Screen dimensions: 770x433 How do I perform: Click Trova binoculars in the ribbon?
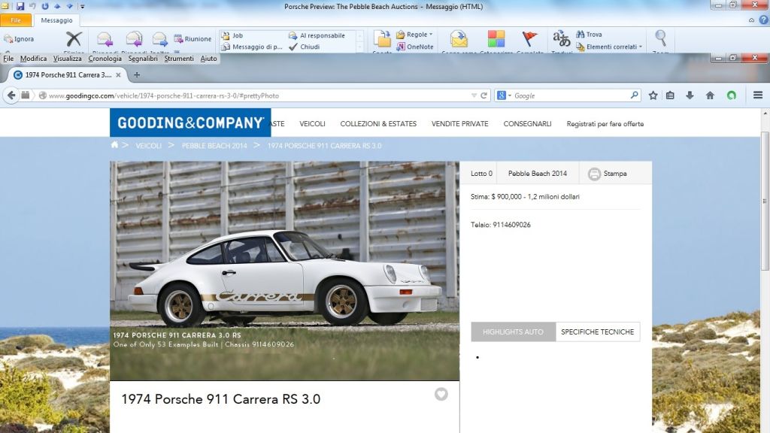589,35
